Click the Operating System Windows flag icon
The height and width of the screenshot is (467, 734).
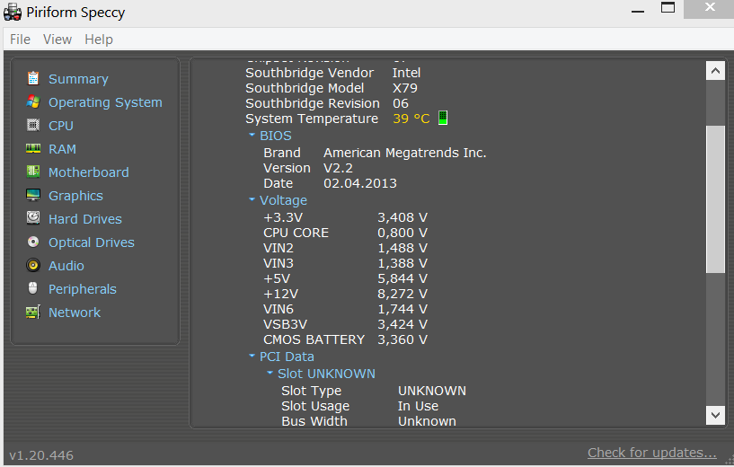coord(32,101)
